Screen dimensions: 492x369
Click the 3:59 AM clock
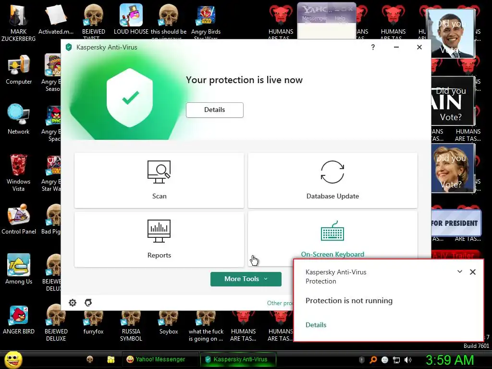[x=449, y=360]
